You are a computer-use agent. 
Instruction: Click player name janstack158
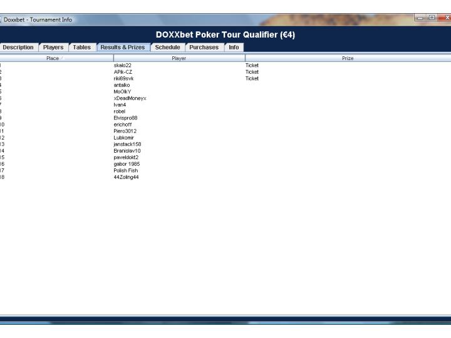pyautogui.click(x=127, y=145)
